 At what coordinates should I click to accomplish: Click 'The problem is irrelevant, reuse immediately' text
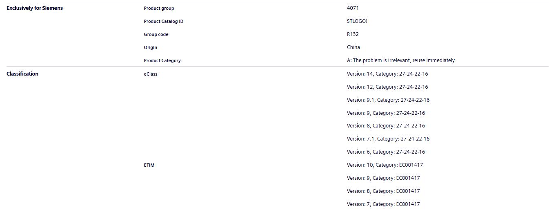[404, 60]
